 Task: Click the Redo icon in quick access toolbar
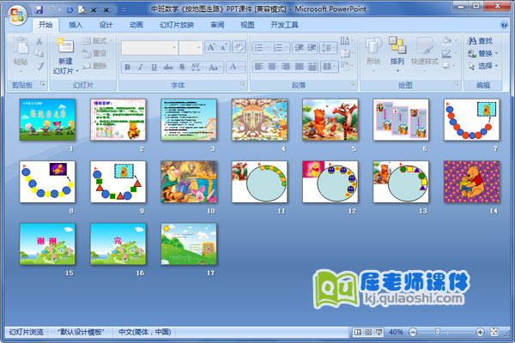[x=70, y=9]
